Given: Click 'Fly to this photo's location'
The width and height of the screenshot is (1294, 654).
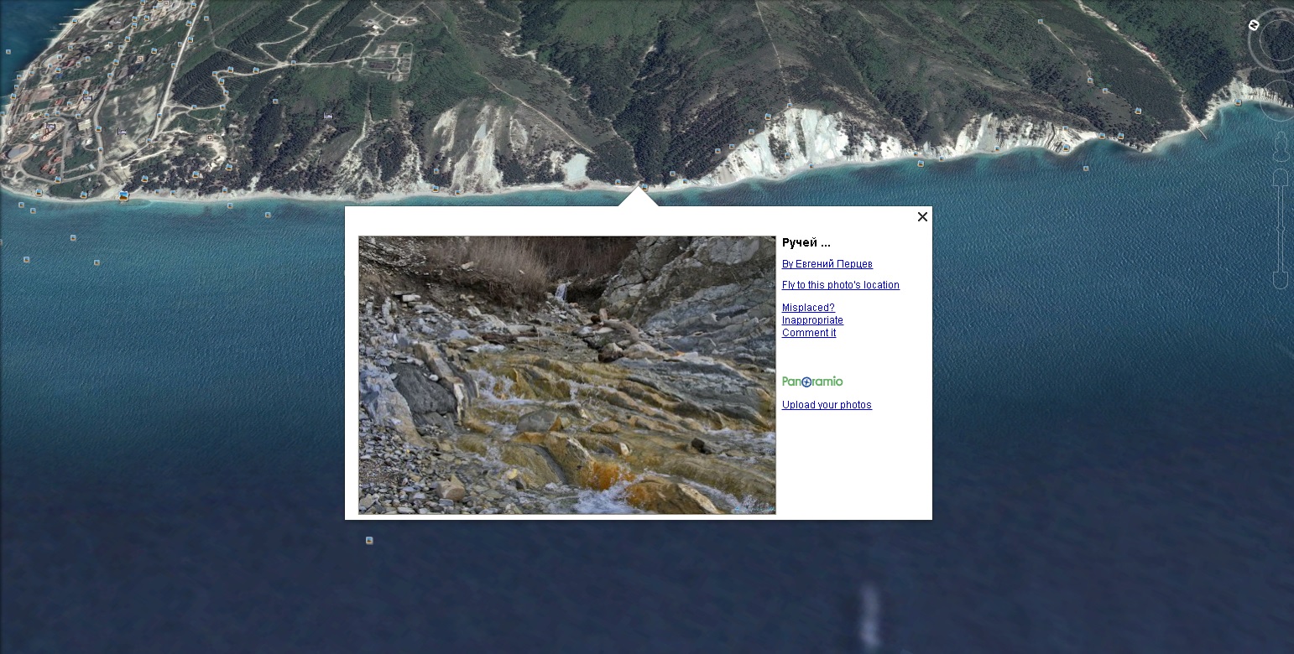Looking at the screenshot, I should point(840,285).
